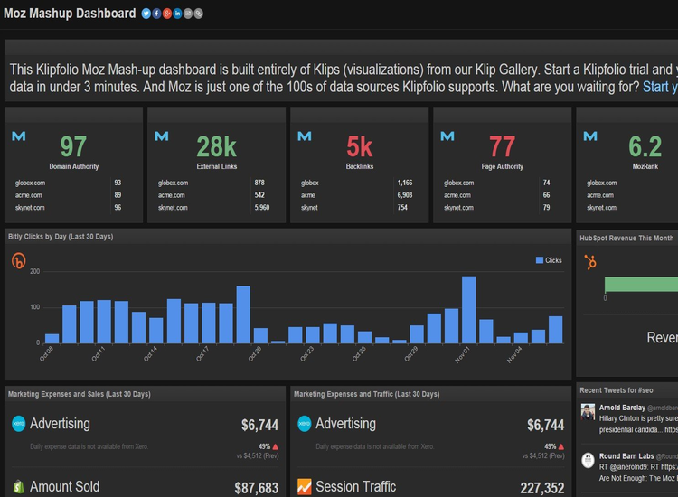Select the 5k Backlinks value
This screenshot has width=678, height=497.
click(359, 147)
